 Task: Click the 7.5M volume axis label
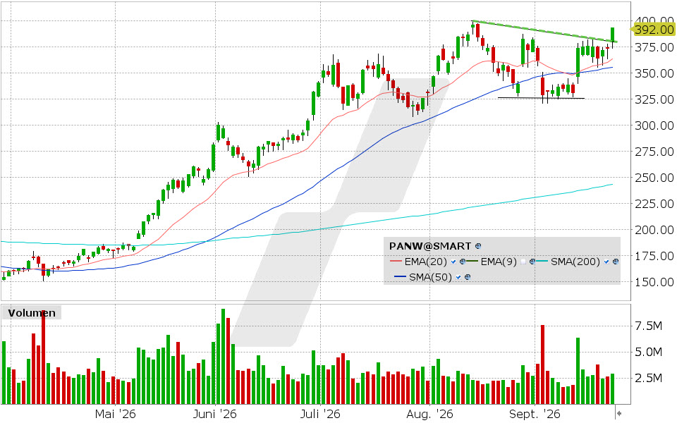click(648, 326)
